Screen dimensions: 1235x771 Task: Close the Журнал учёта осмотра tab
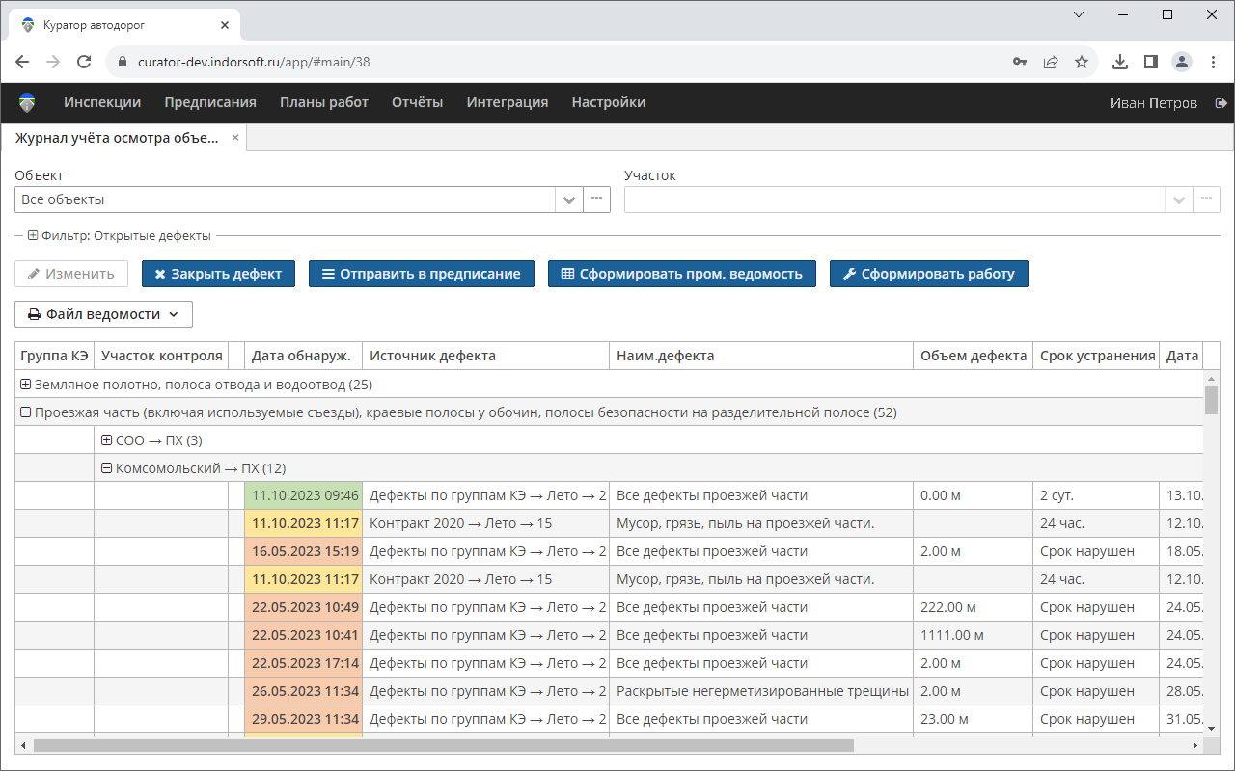click(x=235, y=138)
